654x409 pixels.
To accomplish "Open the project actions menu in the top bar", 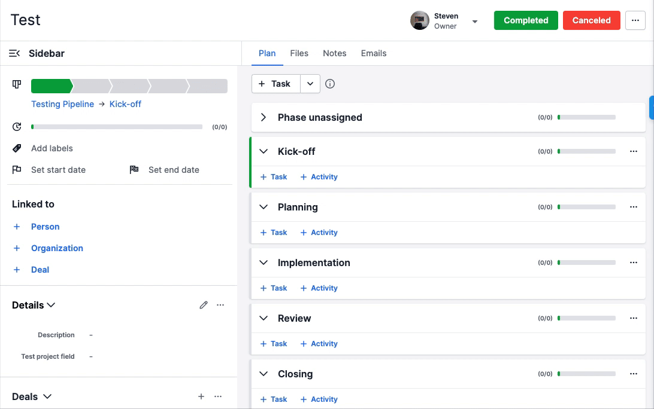I will 635,20.
